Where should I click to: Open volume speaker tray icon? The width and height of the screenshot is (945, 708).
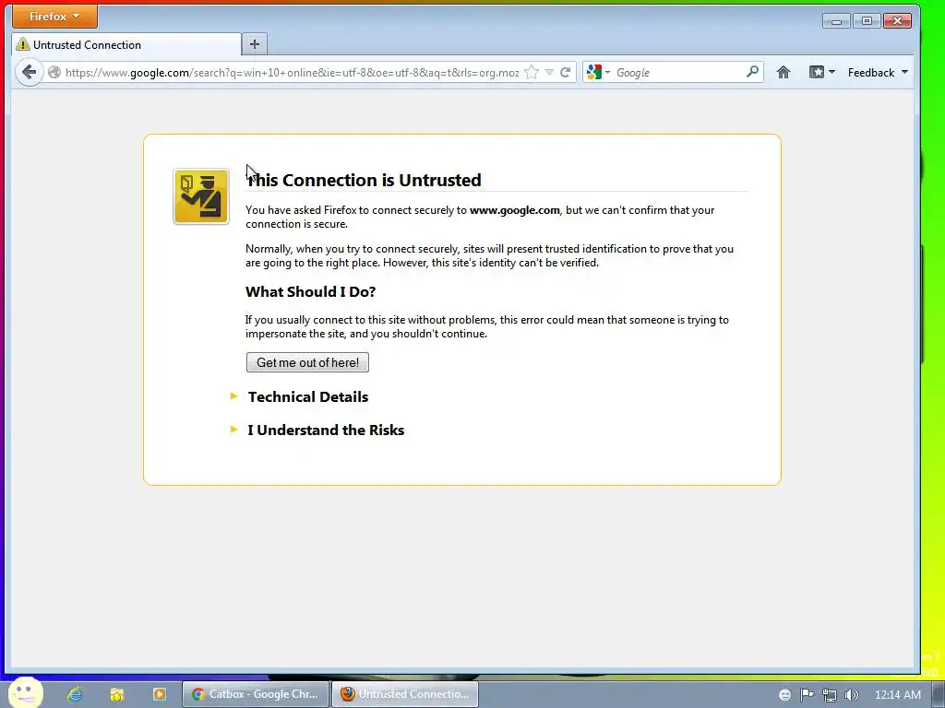point(851,695)
